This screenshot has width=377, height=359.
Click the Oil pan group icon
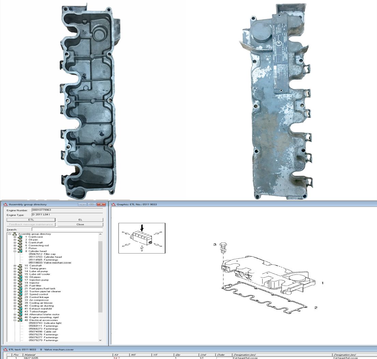20,240
